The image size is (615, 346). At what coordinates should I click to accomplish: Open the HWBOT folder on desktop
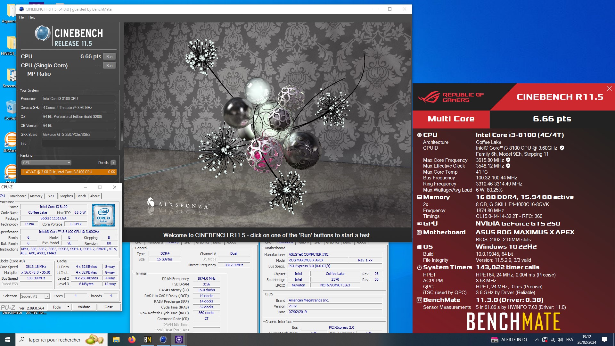10,46
